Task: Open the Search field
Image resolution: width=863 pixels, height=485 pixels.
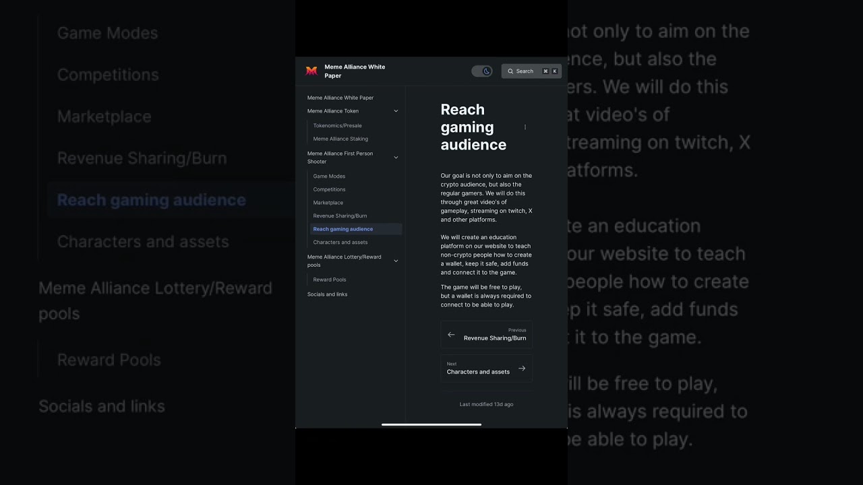Action: click(x=531, y=71)
